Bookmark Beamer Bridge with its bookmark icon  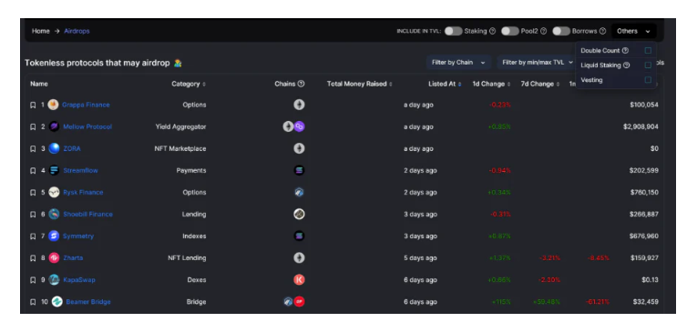[33, 302]
